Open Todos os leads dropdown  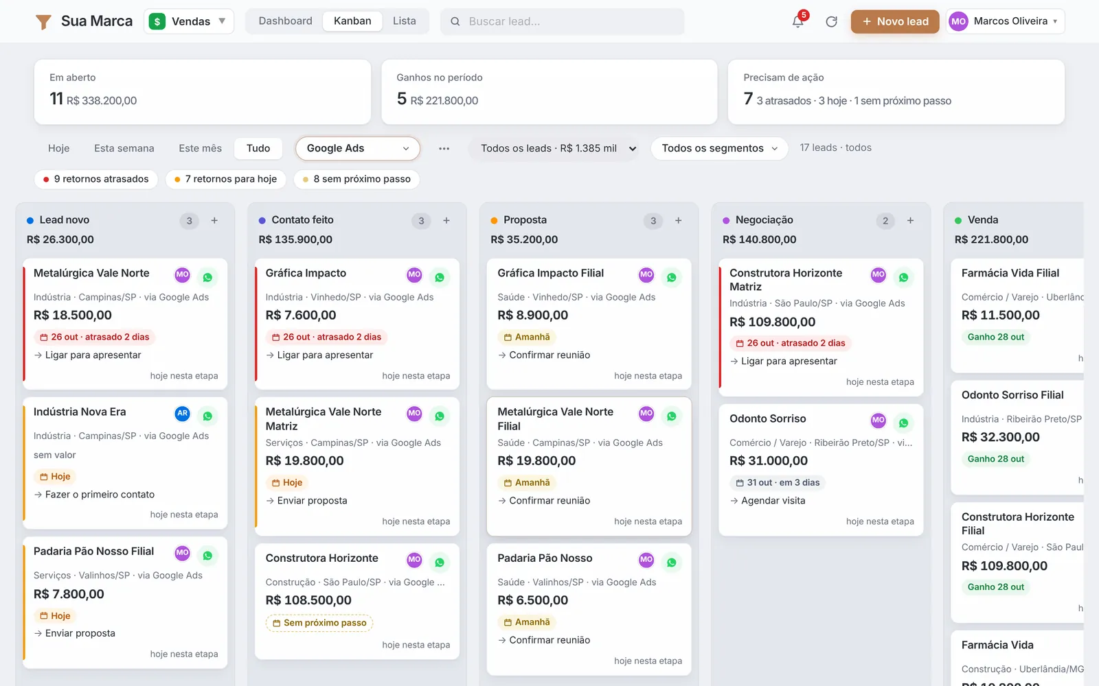click(x=555, y=148)
